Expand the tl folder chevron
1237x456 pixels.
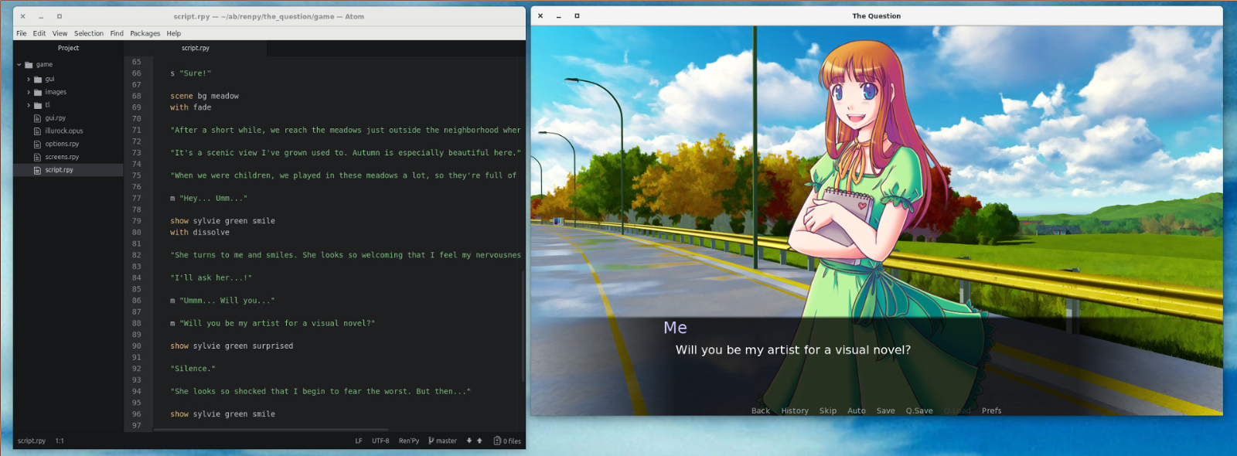(x=29, y=106)
